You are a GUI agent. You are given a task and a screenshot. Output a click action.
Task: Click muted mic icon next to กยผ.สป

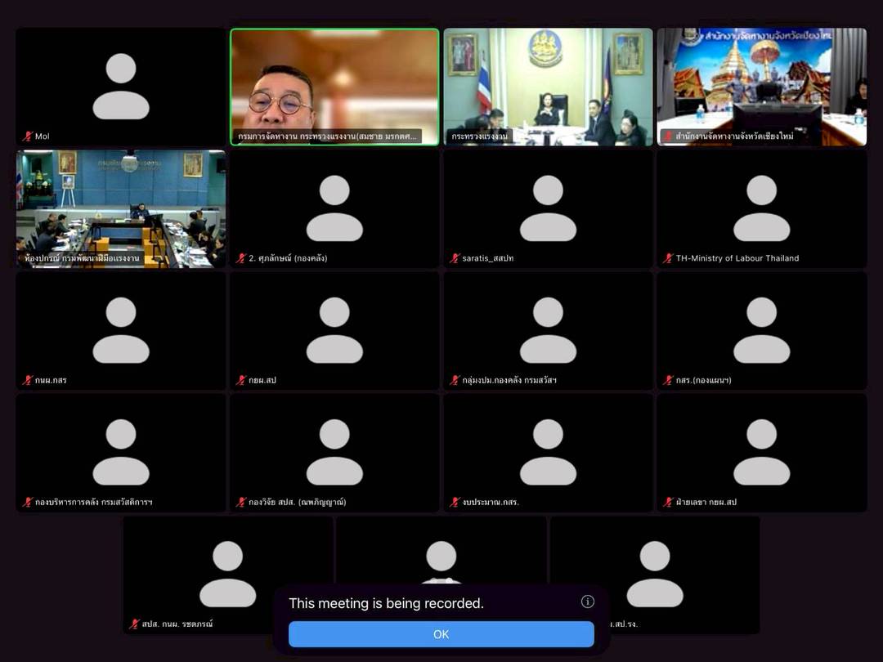pos(241,380)
